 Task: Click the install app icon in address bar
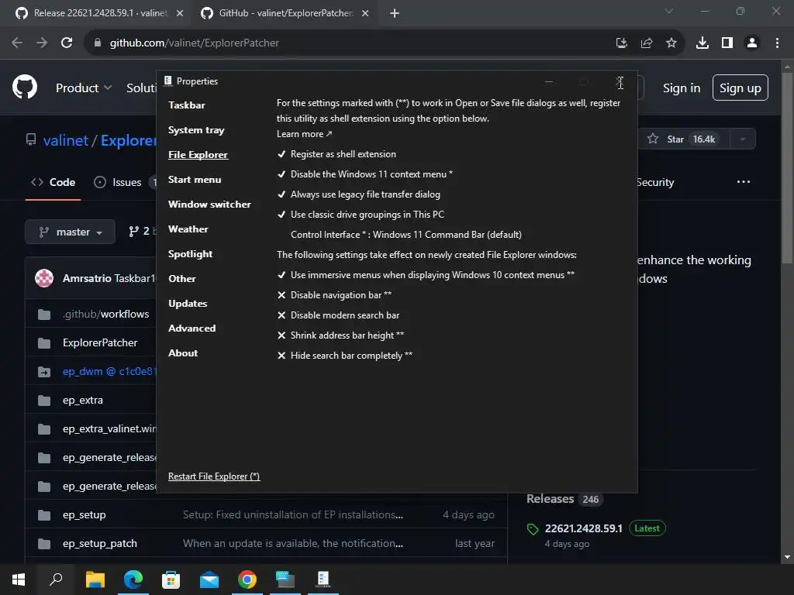[x=622, y=43]
